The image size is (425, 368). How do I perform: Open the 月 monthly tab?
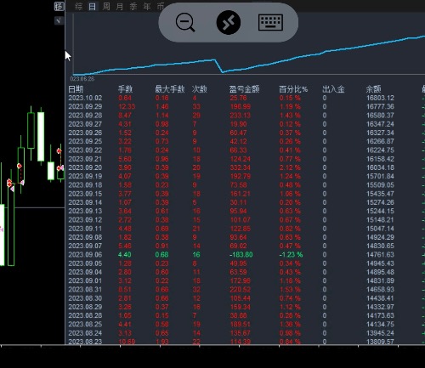pyautogui.click(x=120, y=7)
